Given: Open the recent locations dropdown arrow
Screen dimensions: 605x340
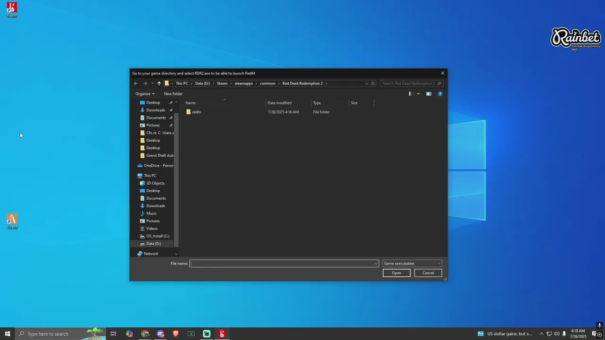Looking at the screenshot, I should 152,84.
